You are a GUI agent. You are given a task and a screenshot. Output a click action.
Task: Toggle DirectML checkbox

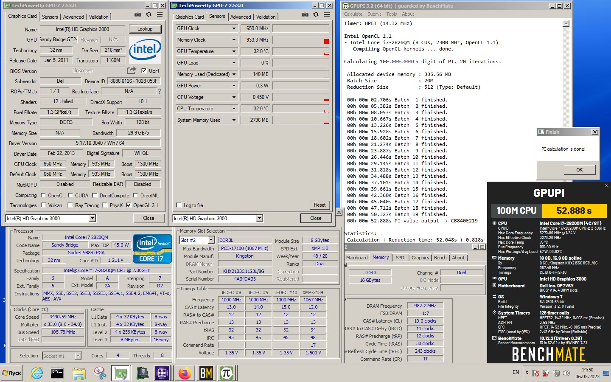[x=135, y=195]
